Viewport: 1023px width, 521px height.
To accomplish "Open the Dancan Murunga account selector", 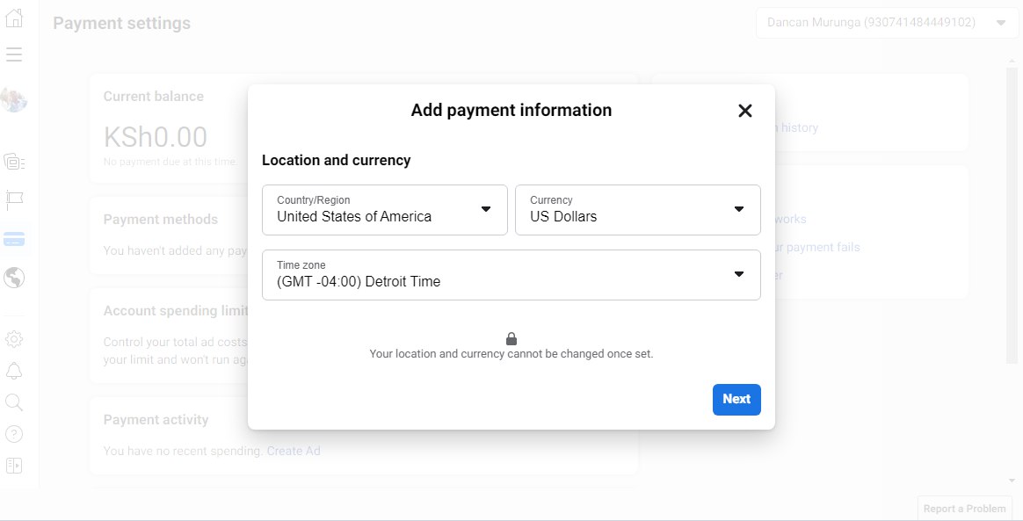I will 887,23.
